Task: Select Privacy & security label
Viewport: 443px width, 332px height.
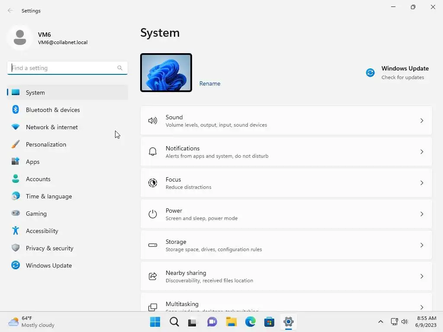Action: coord(50,248)
